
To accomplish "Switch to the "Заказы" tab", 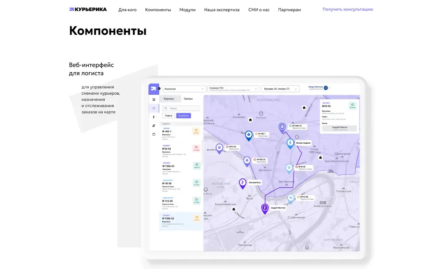I will pyautogui.click(x=188, y=99).
